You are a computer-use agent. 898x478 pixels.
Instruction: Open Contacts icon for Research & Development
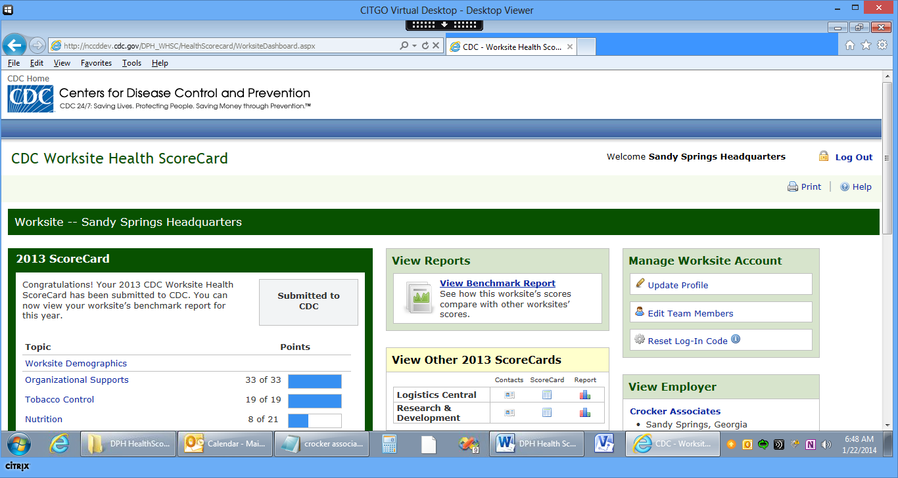click(509, 412)
